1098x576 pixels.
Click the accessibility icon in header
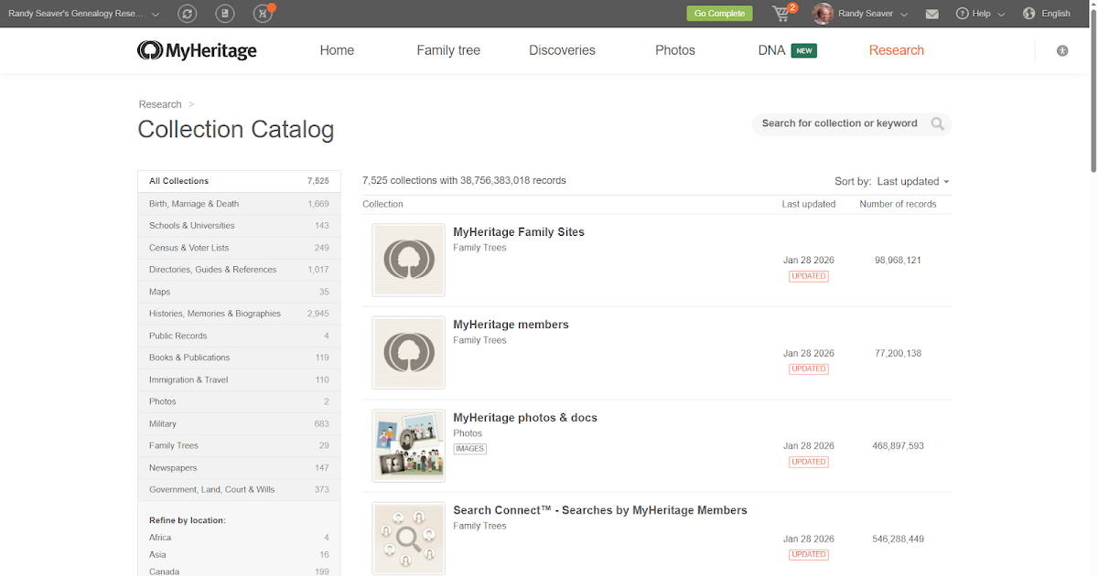coord(1062,50)
